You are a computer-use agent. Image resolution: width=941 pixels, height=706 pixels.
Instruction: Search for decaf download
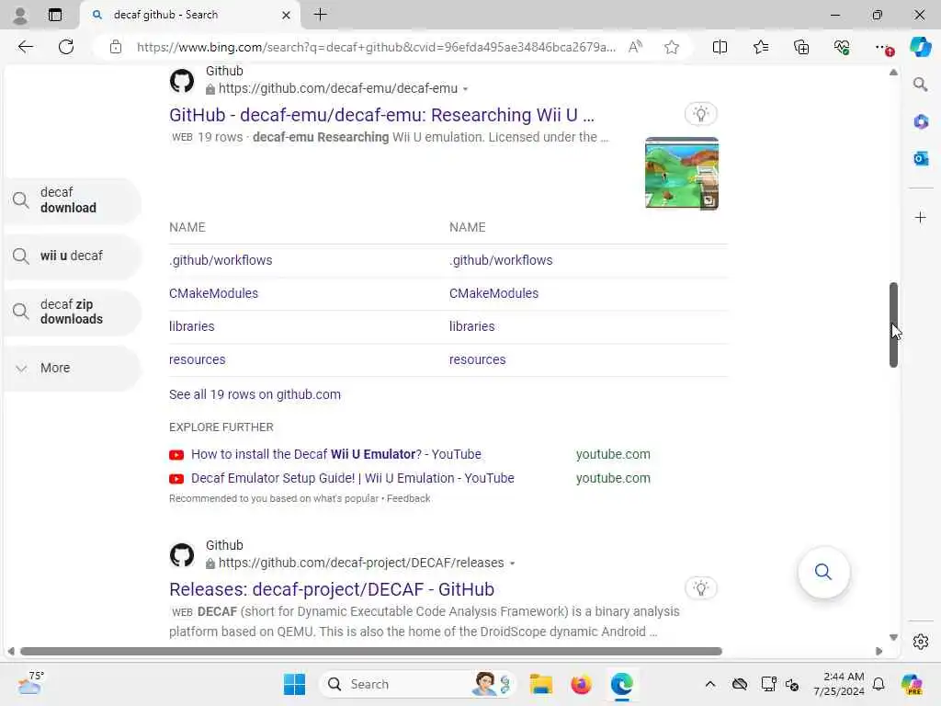[72, 199]
